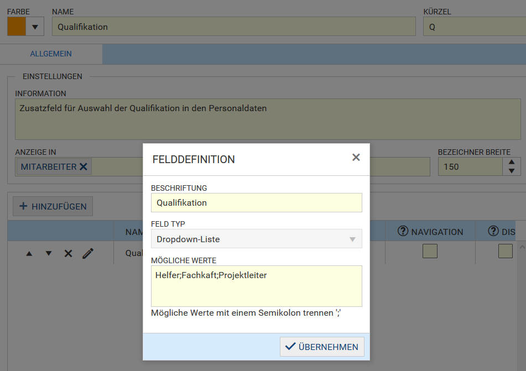Click the Kürzel input field
Screen dimensions: 526x371
[475, 27]
